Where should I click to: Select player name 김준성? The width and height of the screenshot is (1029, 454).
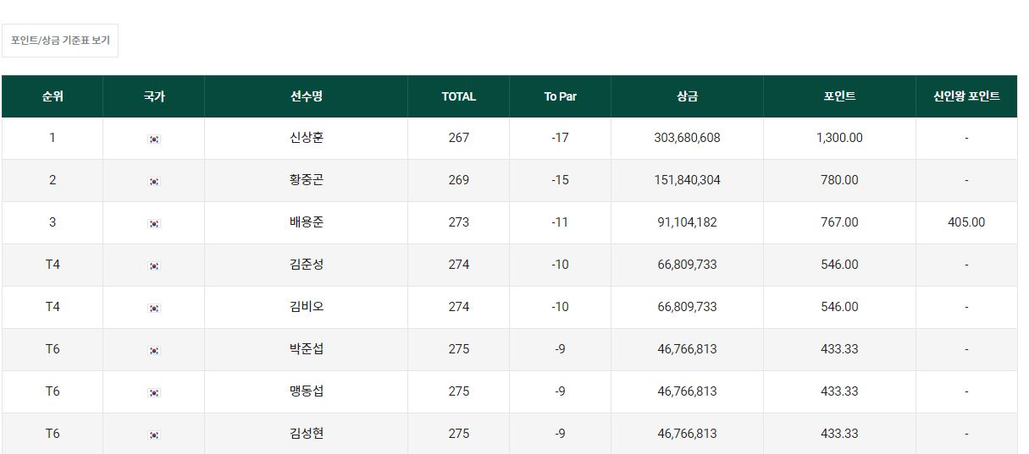point(307,265)
